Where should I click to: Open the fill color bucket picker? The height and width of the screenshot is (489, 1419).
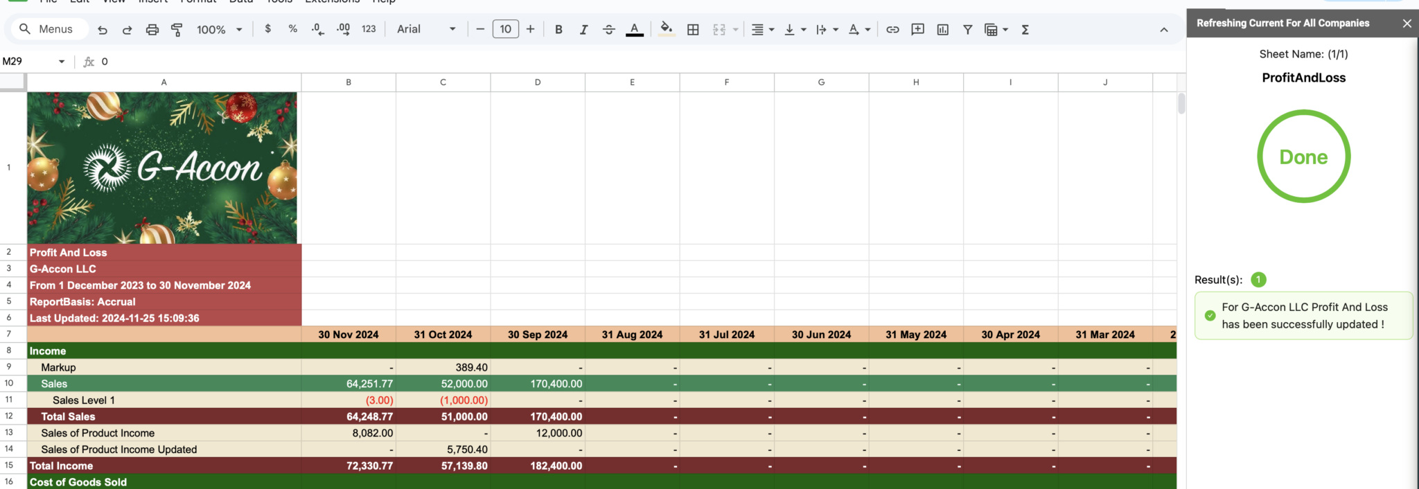667,29
